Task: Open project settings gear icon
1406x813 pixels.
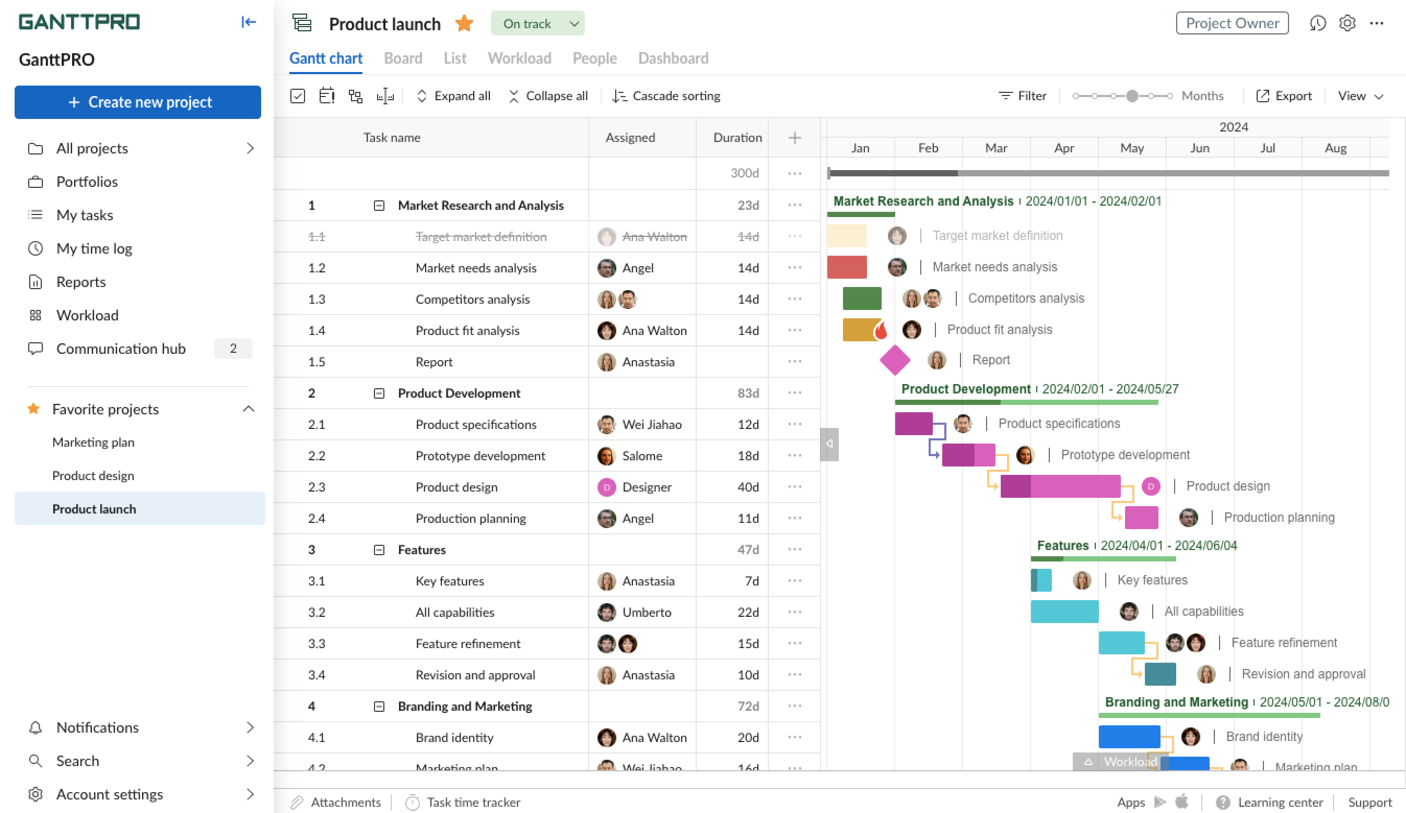Action: 1347,23
